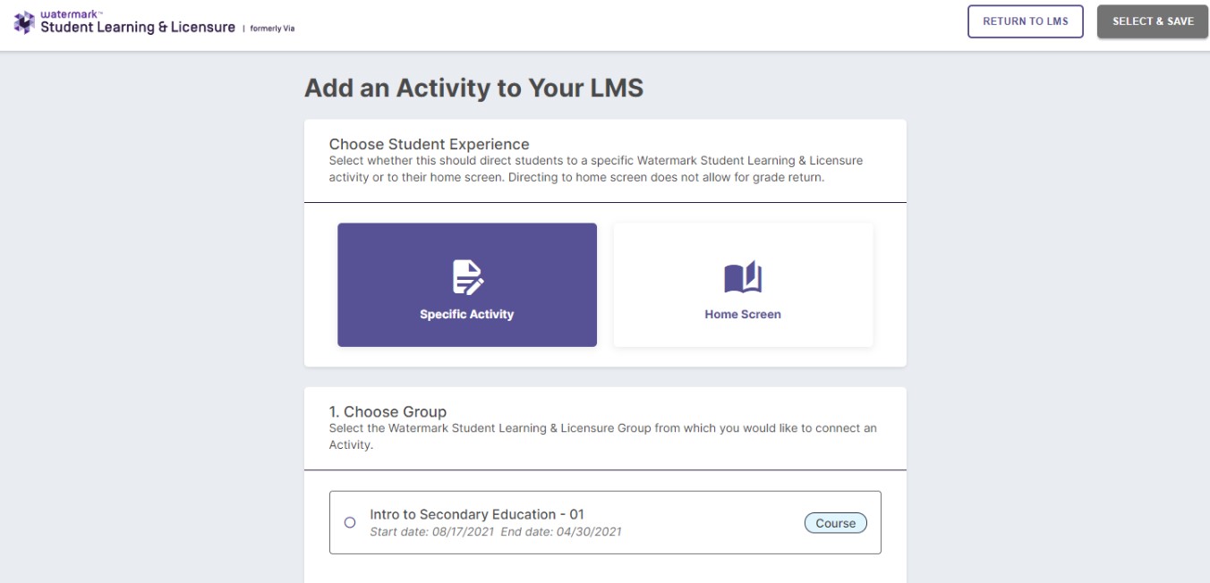Click the 'formerly Via' text in header
Image resolution: width=1210 pixels, height=583 pixels.
(272, 29)
